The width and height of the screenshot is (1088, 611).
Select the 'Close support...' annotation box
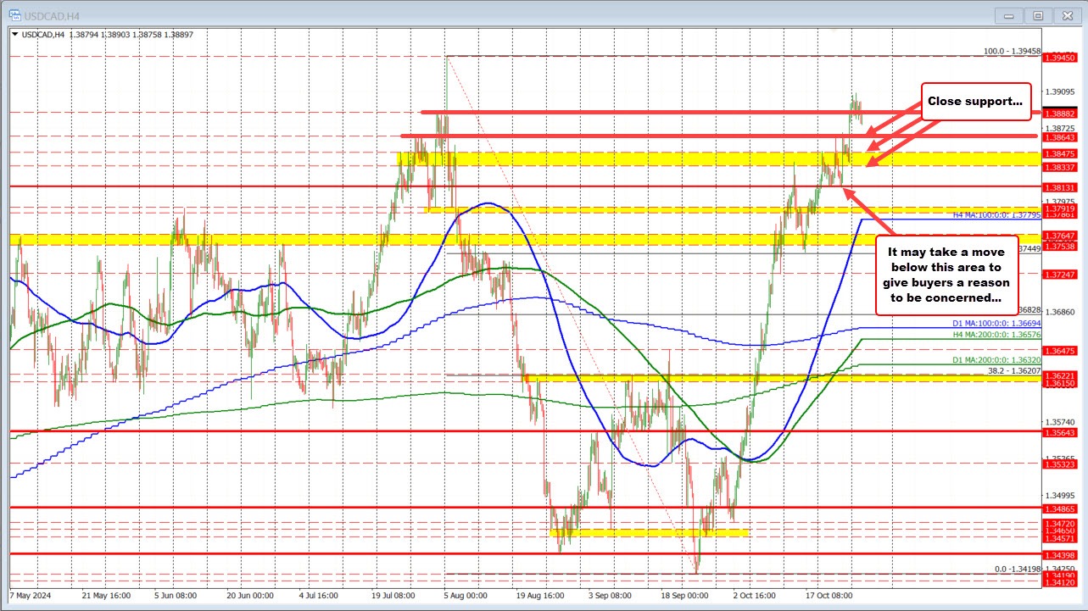(974, 101)
